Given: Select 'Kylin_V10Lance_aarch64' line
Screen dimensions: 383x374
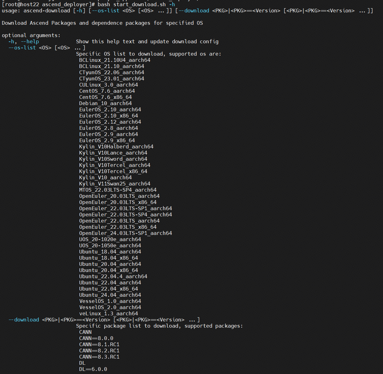Looking at the screenshot, I should pyautogui.click(x=113, y=153).
